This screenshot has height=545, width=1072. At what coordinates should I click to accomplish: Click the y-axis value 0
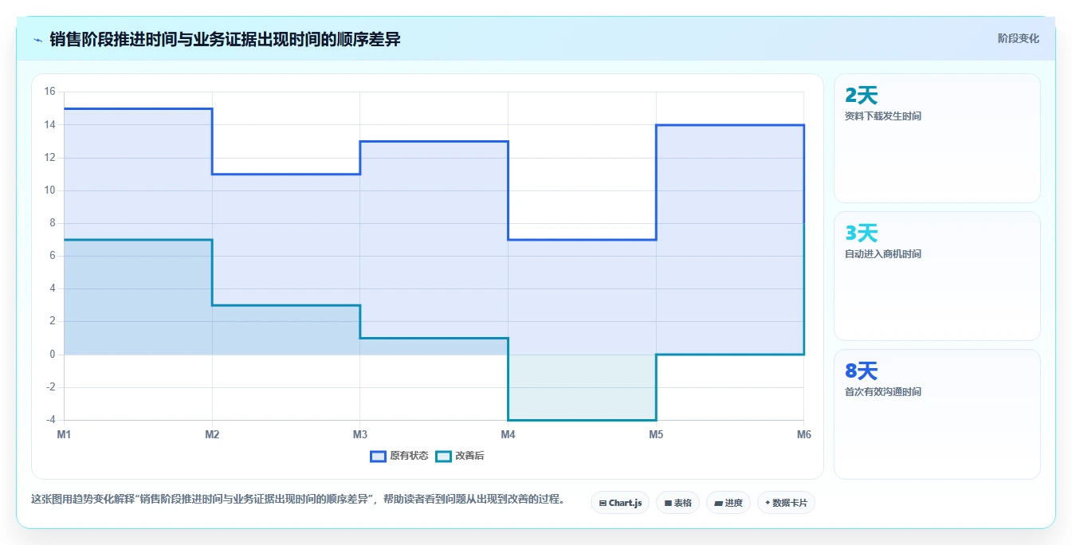point(52,355)
